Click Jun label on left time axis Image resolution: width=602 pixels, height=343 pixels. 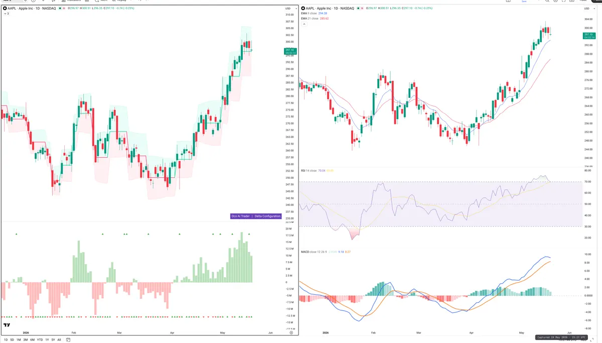(271, 332)
